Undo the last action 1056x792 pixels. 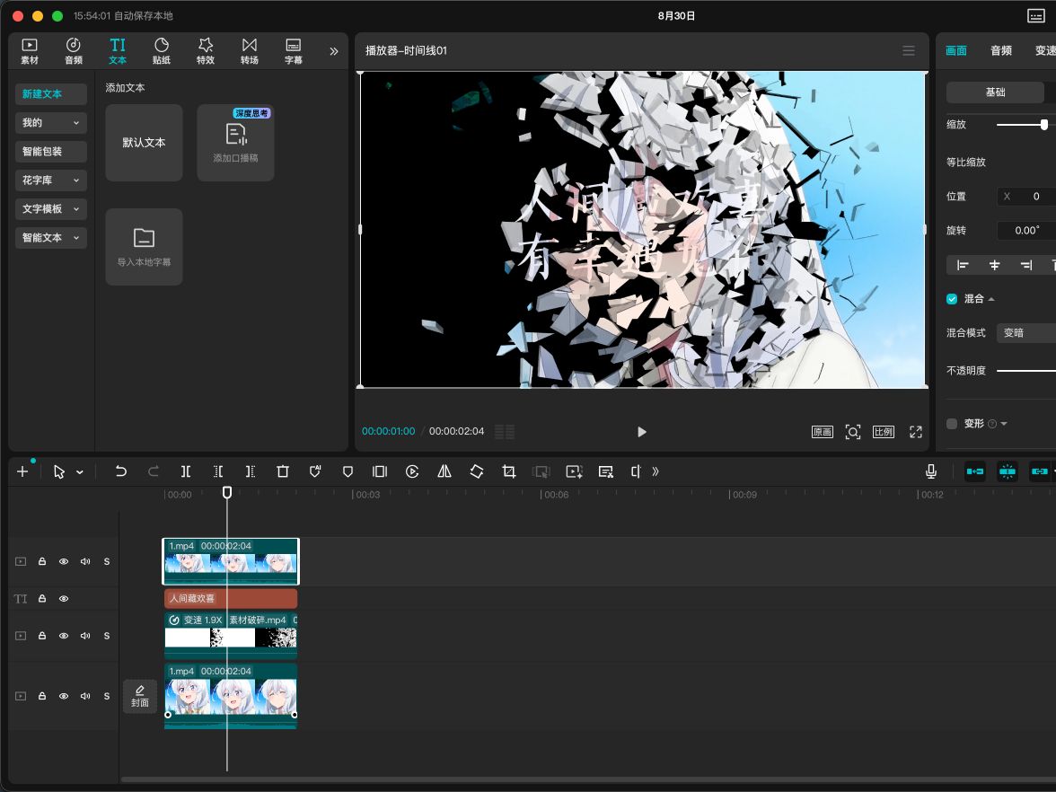point(120,471)
